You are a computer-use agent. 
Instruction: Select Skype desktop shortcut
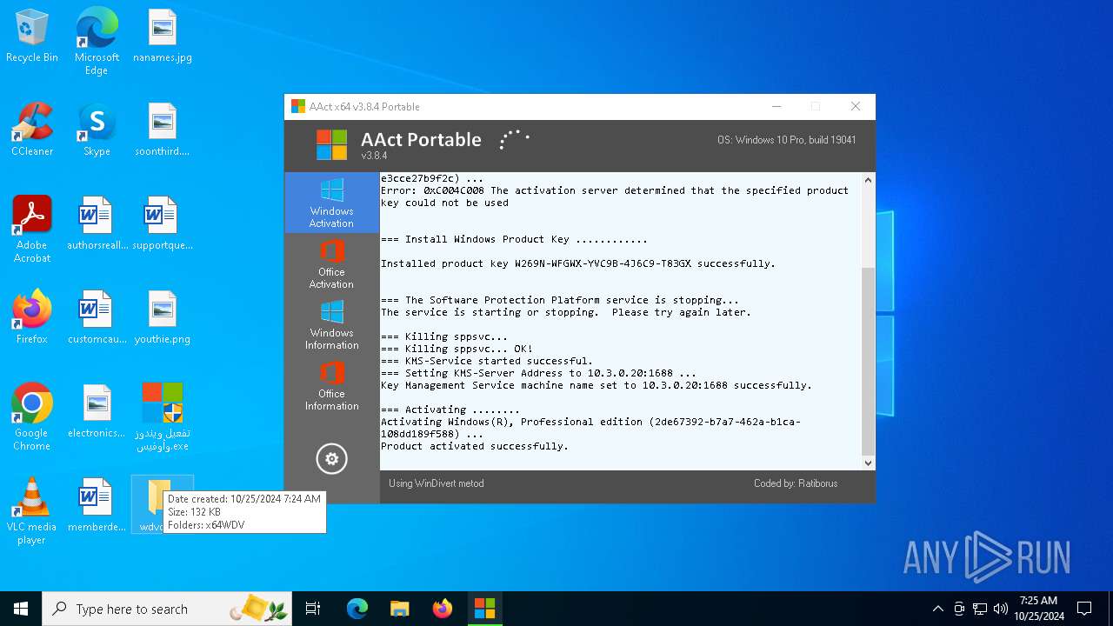(97, 130)
